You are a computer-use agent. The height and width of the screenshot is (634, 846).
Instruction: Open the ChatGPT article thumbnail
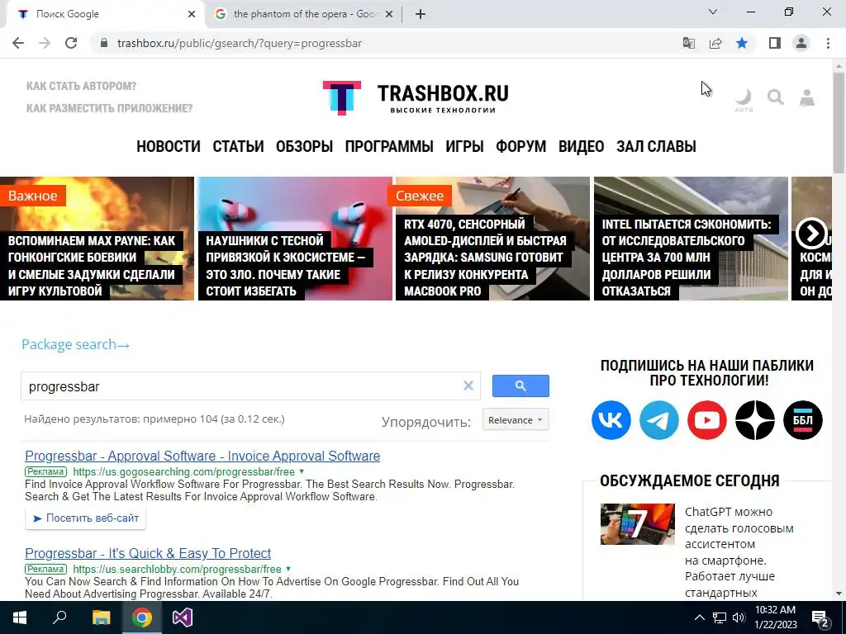tap(638, 524)
